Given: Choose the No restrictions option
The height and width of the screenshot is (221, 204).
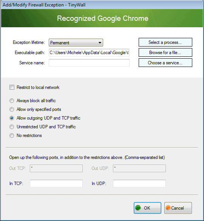Looking at the screenshot, I should [x=12, y=135].
